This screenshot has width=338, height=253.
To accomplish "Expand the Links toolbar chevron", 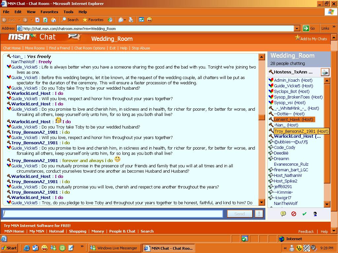I will pos(334,27).
